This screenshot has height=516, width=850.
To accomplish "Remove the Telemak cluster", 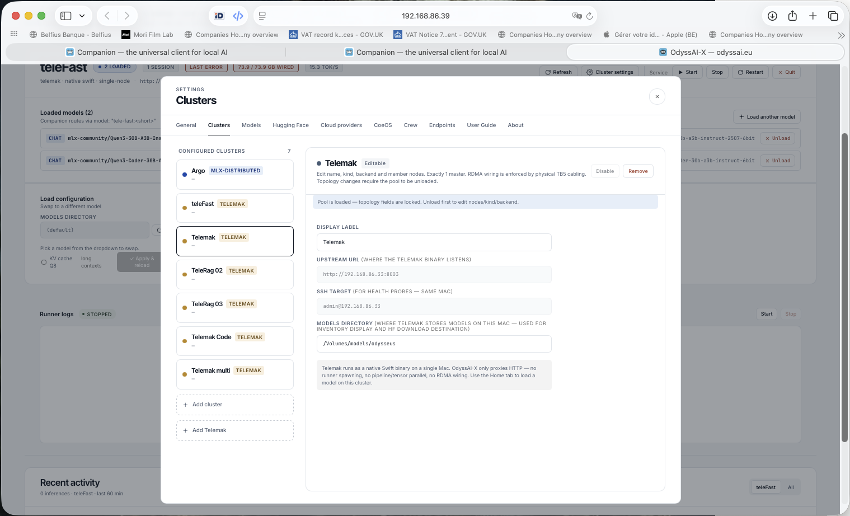I will click(x=638, y=171).
